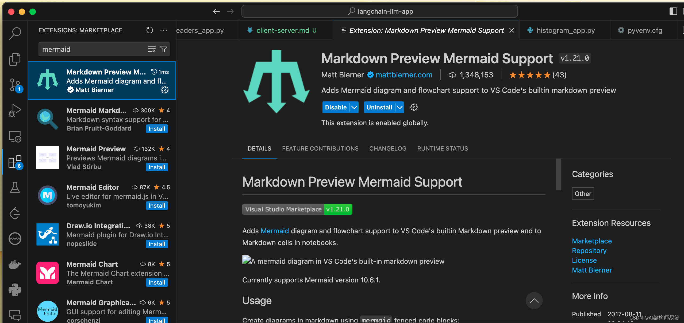The image size is (684, 323).
Task: Open Views and More Actions ellipsis
Action: (x=164, y=30)
